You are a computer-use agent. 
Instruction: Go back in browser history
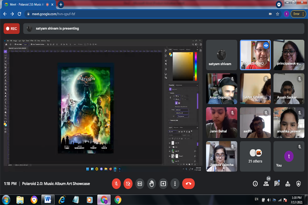(x=5, y=14)
